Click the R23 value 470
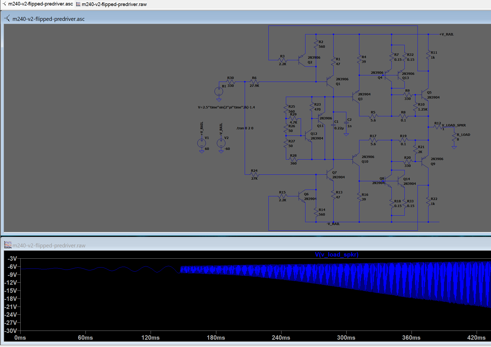Viewport: 491px width, 347px height. click(317, 109)
